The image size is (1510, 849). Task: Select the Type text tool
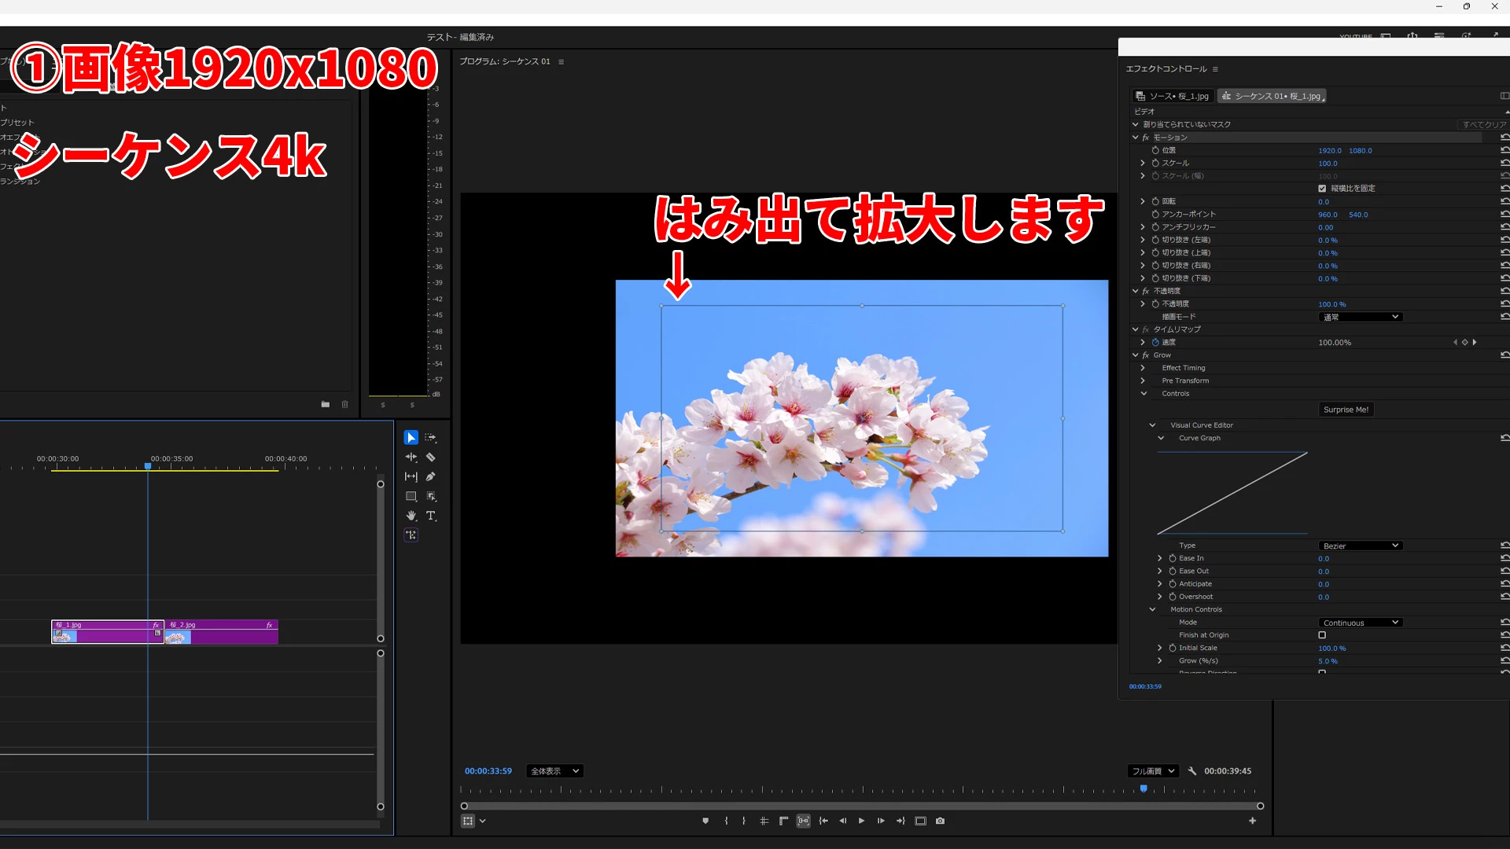[x=431, y=516]
